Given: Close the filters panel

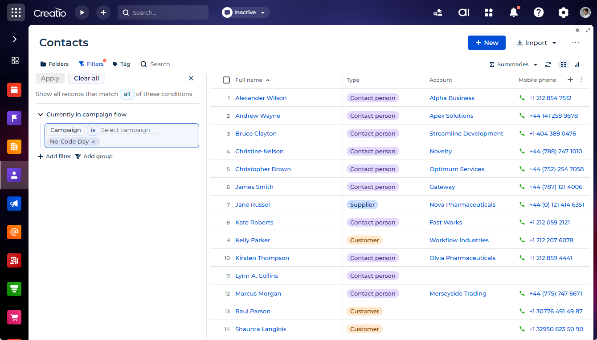Looking at the screenshot, I should point(191,78).
